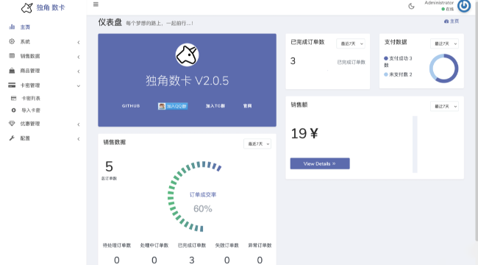Expand the 优惠管理 chevron
Screen dimensions: 478x265
point(79,124)
